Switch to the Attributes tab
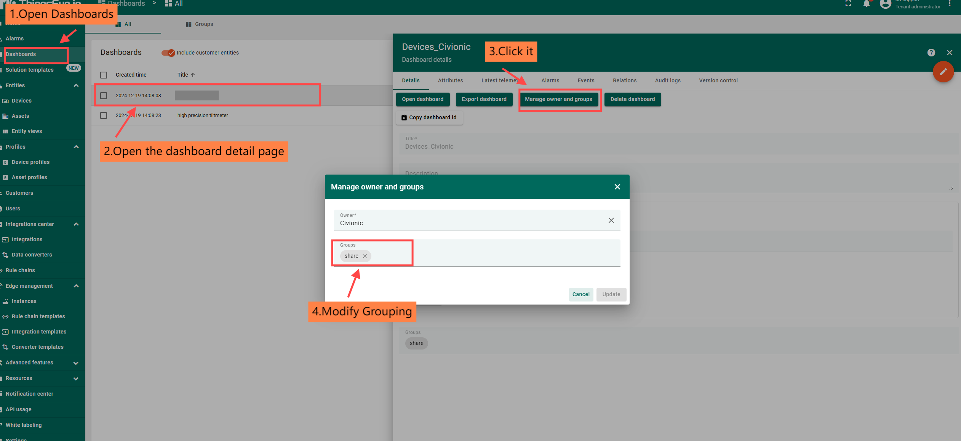 tap(450, 80)
